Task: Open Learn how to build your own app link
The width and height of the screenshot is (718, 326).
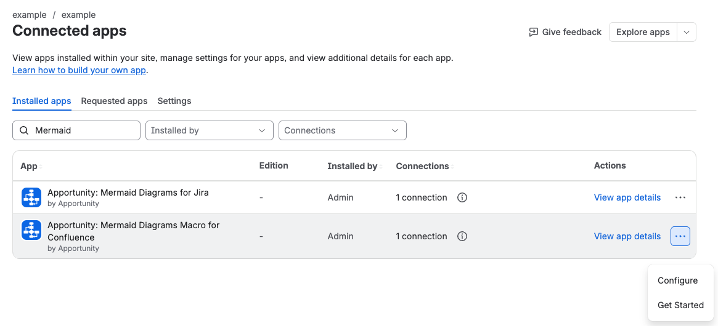Action: click(80, 70)
